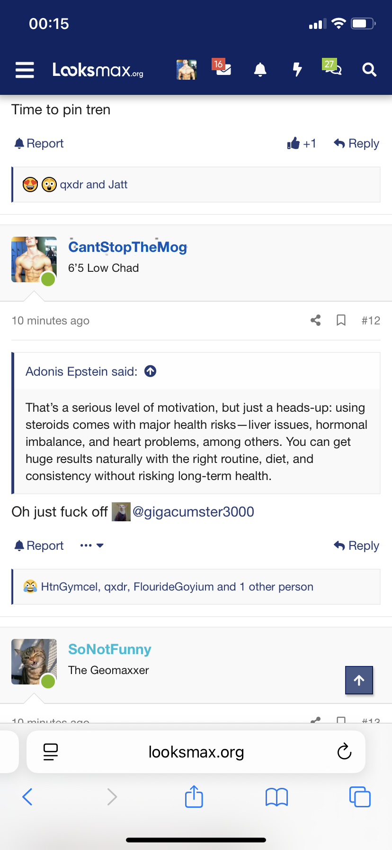Open the @gigacumster3000 mention
The height and width of the screenshot is (850, 392).
193,512
